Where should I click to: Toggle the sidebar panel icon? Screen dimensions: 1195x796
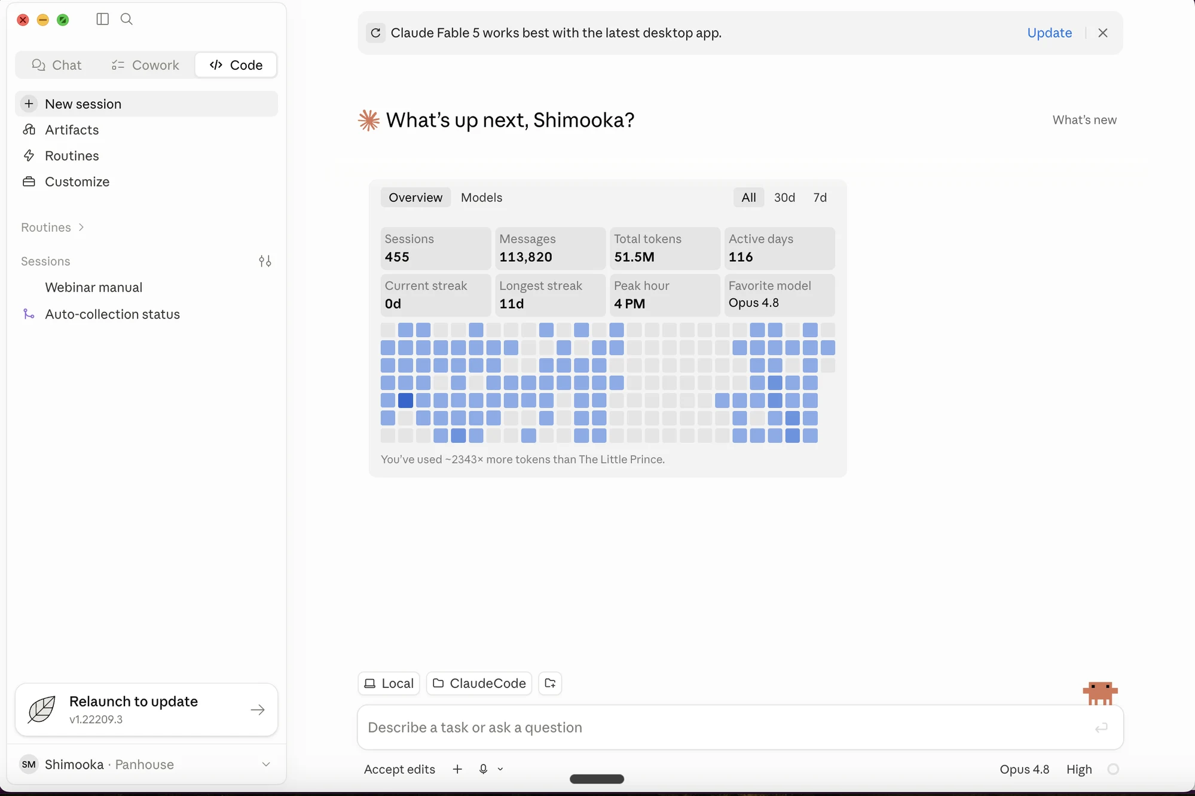pos(102,19)
